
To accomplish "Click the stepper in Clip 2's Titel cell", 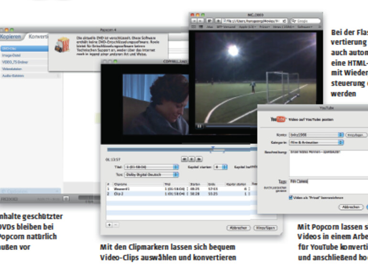I will (187, 194).
